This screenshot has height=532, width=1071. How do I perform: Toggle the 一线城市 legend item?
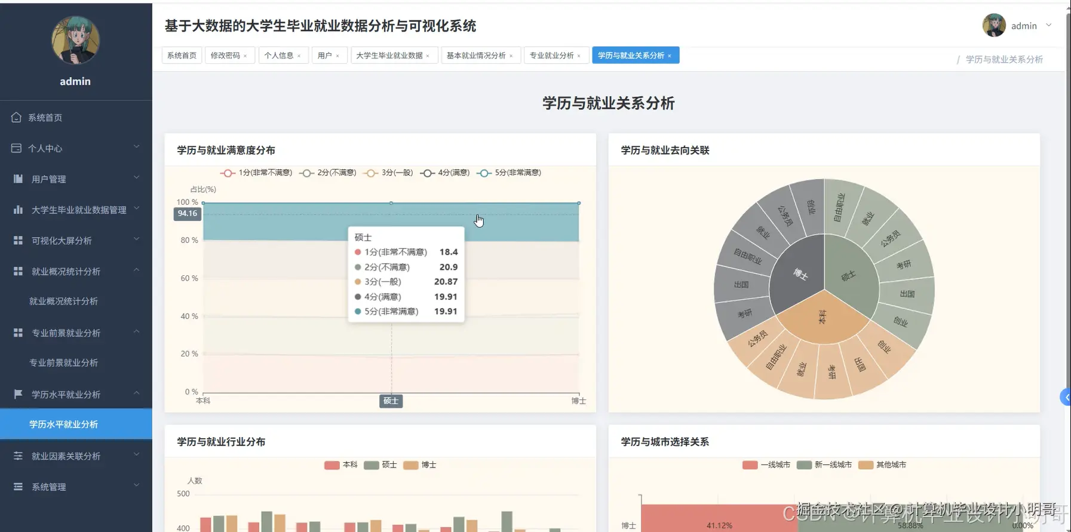pos(766,465)
